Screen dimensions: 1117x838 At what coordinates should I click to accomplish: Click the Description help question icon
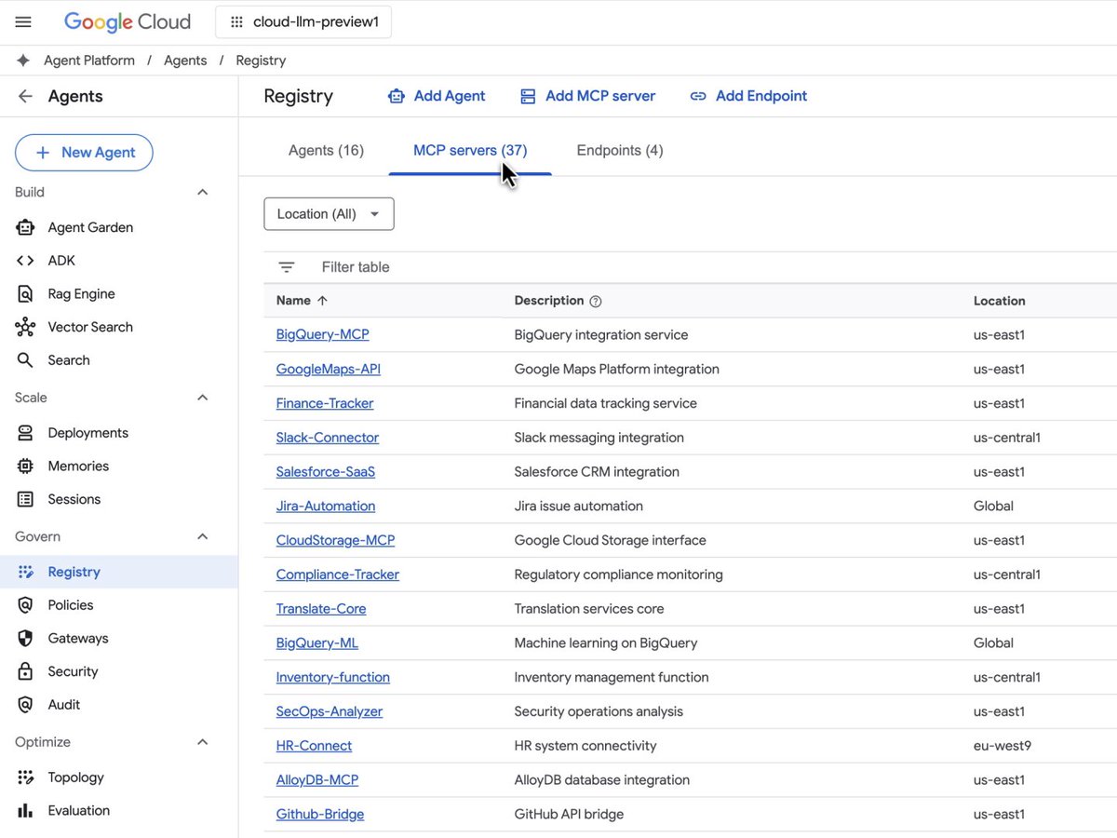[x=596, y=302]
